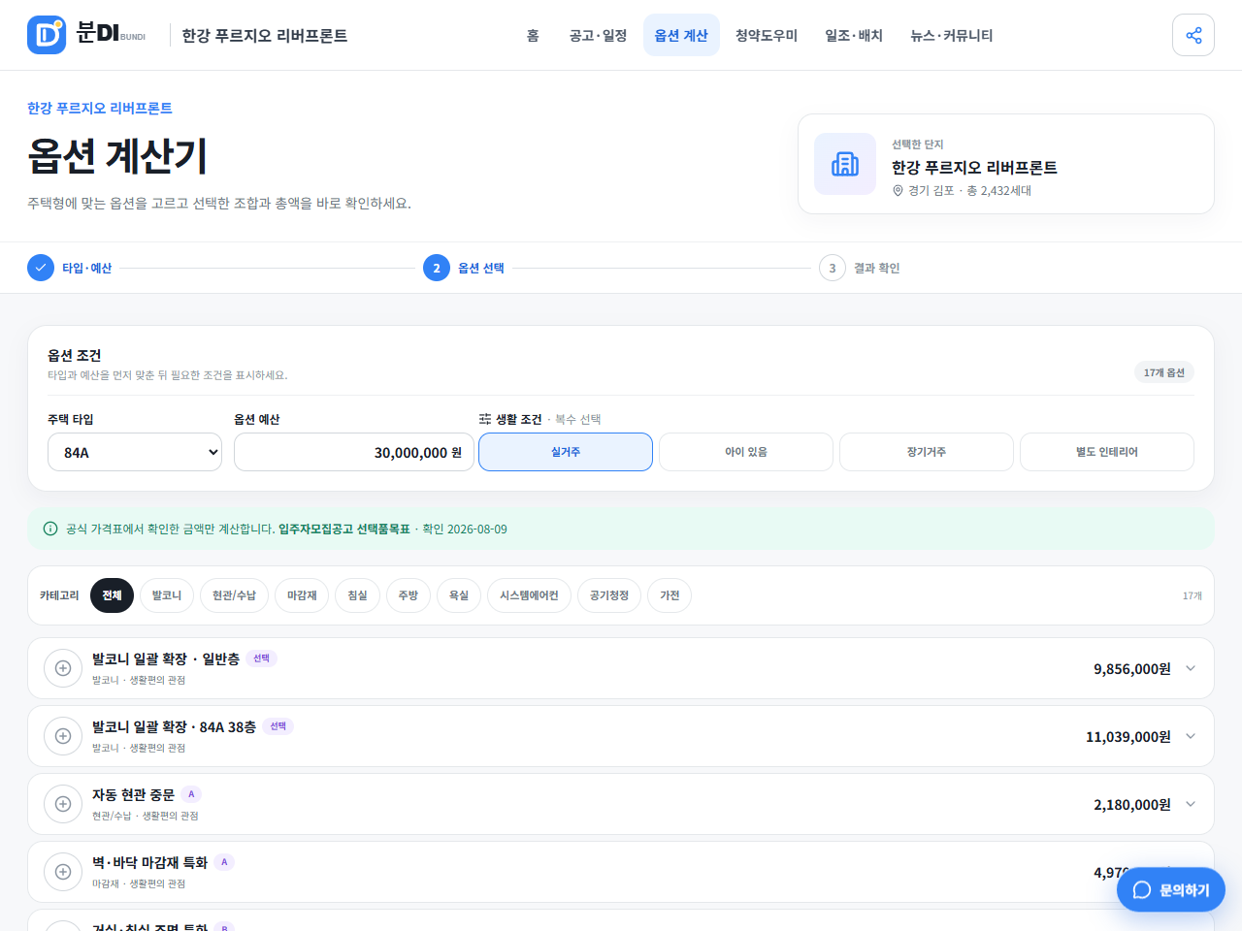Open 일조·배치 navigation item
The height and width of the screenshot is (931, 1242).
(854, 35)
